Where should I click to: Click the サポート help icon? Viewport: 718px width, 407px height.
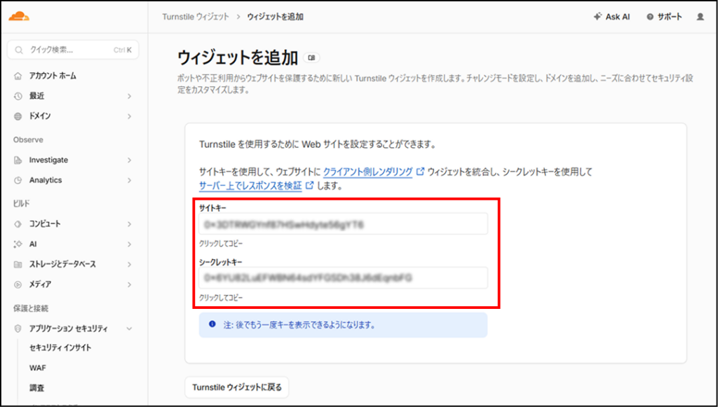pos(650,17)
